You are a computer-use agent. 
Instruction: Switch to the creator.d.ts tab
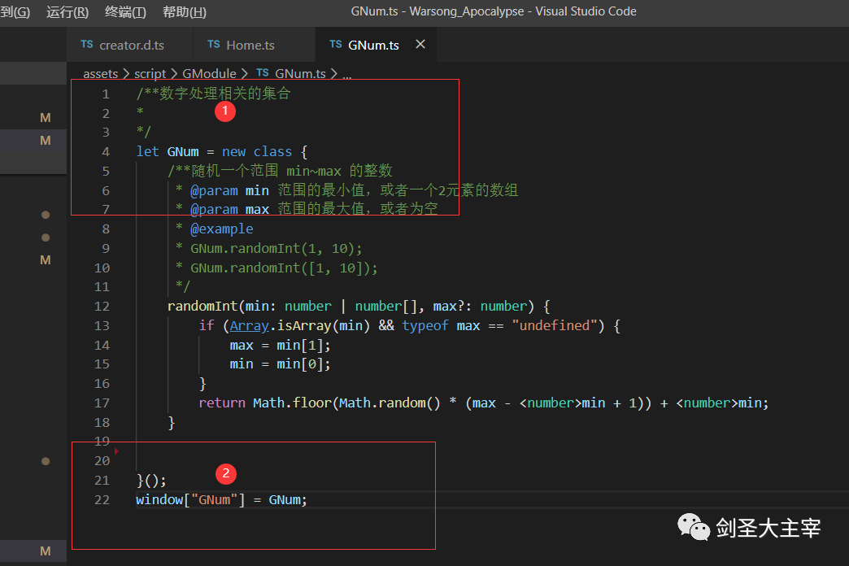pos(129,45)
